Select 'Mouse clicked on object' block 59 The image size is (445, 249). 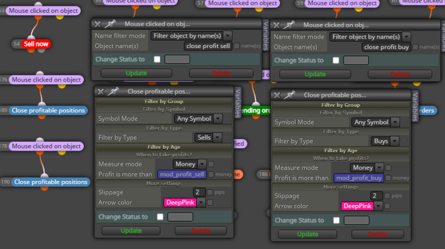pos(342,4)
